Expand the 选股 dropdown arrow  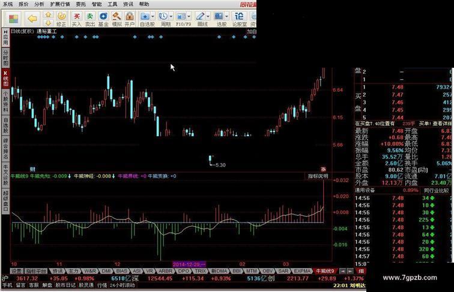pos(226,16)
